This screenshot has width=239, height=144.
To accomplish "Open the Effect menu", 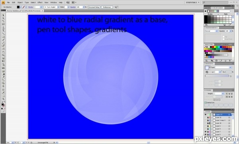I will (x=40, y=2).
